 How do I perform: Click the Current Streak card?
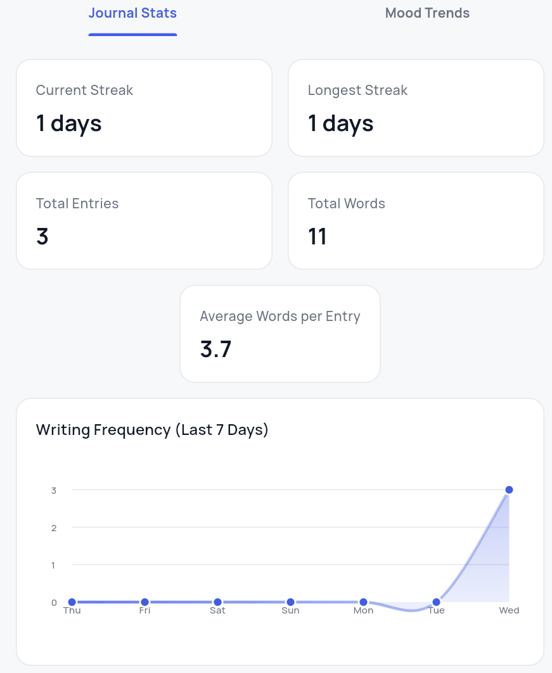pyautogui.click(x=144, y=108)
